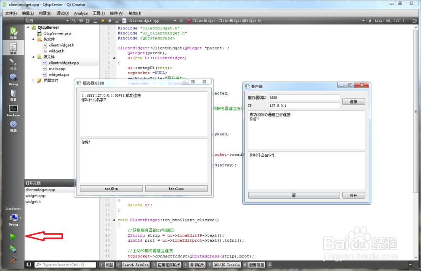421x271 pixels.
Task: Toggle the left sidebar visibility icon
Action: tap(29, 265)
